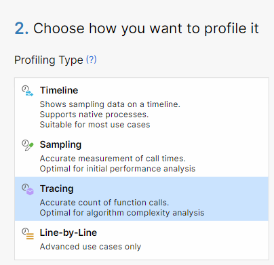Click 'Suitable for most use cases' line
Screen dimensions: 274x265
click(x=95, y=125)
